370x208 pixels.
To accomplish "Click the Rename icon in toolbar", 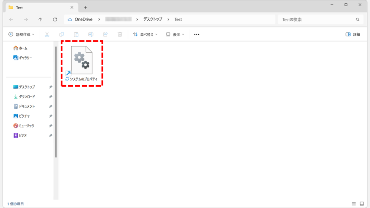I will 91,34.
